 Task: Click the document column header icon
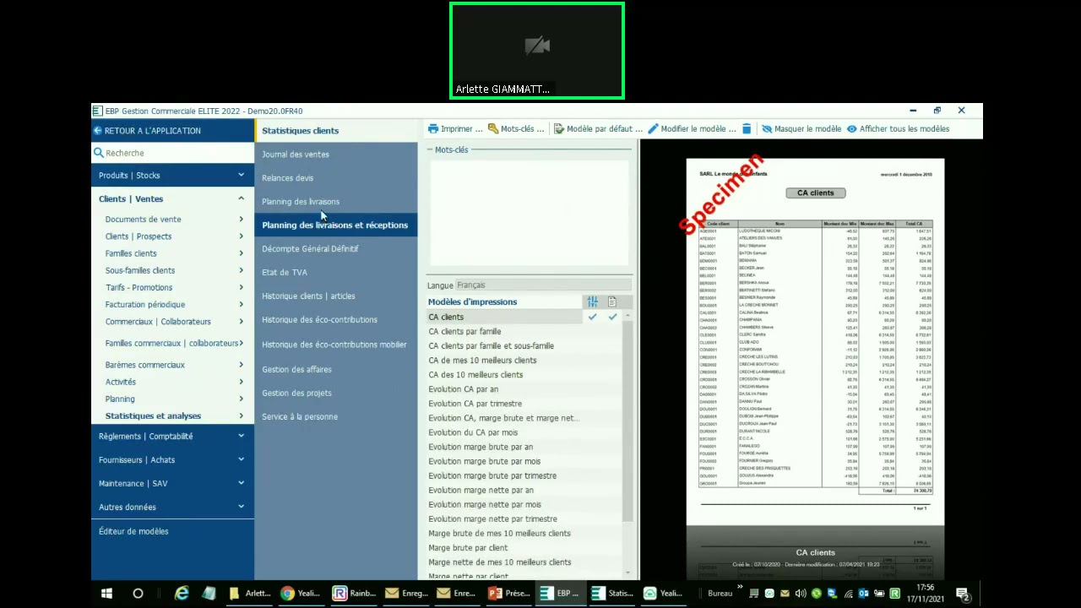612,301
